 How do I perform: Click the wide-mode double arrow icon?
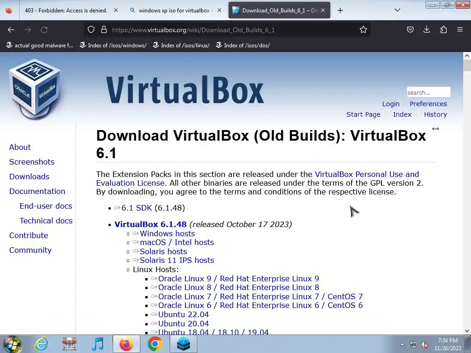click(x=435, y=129)
